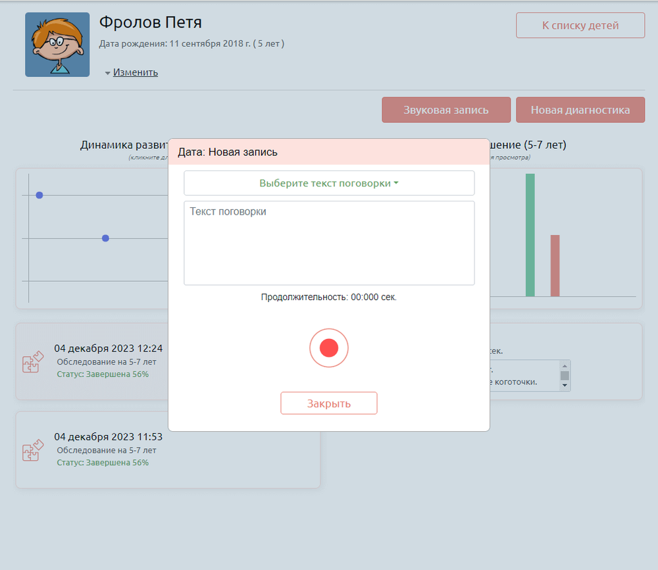Click the green bar in the chart
Image resolution: width=658 pixels, height=570 pixels.
tap(530, 234)
